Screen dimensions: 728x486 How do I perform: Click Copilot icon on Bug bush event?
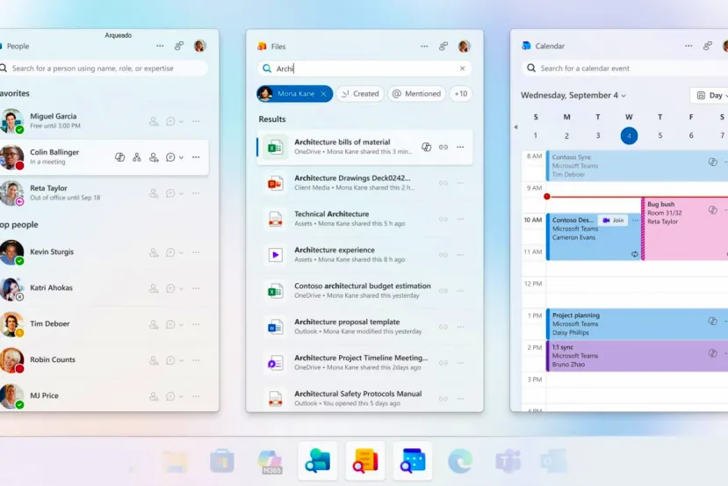tap(713, 210)
